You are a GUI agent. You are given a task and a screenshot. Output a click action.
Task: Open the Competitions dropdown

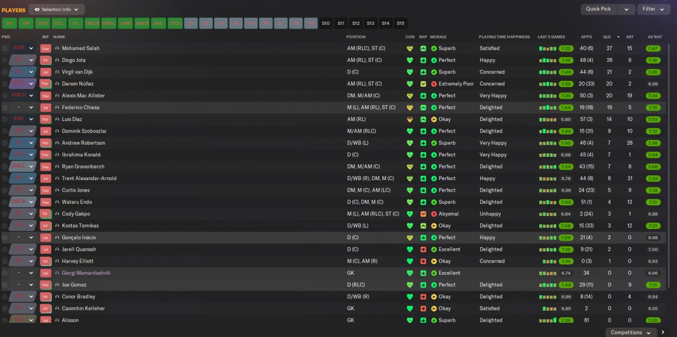pyautogui.click(x=630, y=332)
